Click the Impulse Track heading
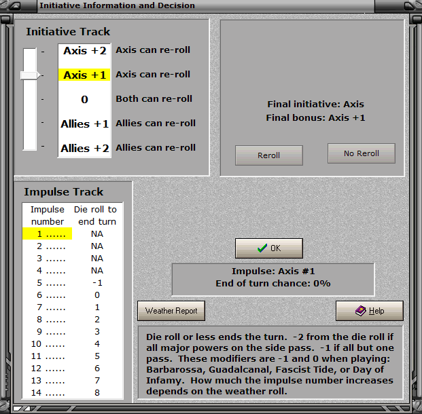 [63, 192]
